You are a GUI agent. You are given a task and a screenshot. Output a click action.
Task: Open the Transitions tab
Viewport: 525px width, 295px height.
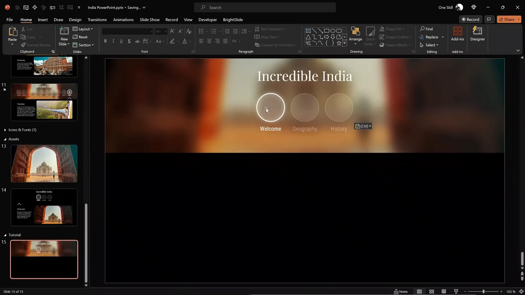97,20
